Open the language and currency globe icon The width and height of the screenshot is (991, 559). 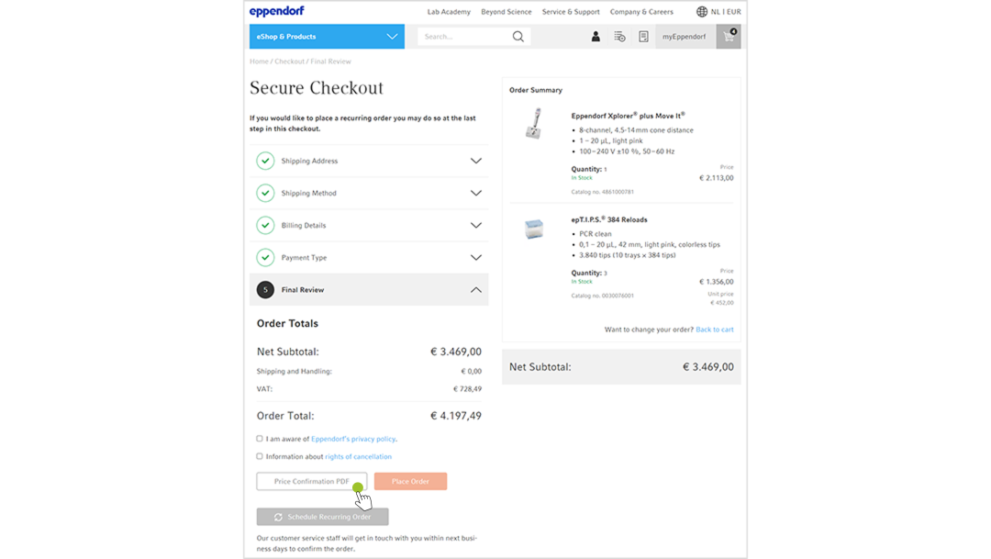click(x=702, y=11)
